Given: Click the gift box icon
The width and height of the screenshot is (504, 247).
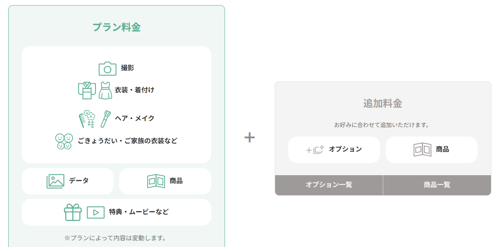Looking at the screenshot, I should [x=73, y=212].
